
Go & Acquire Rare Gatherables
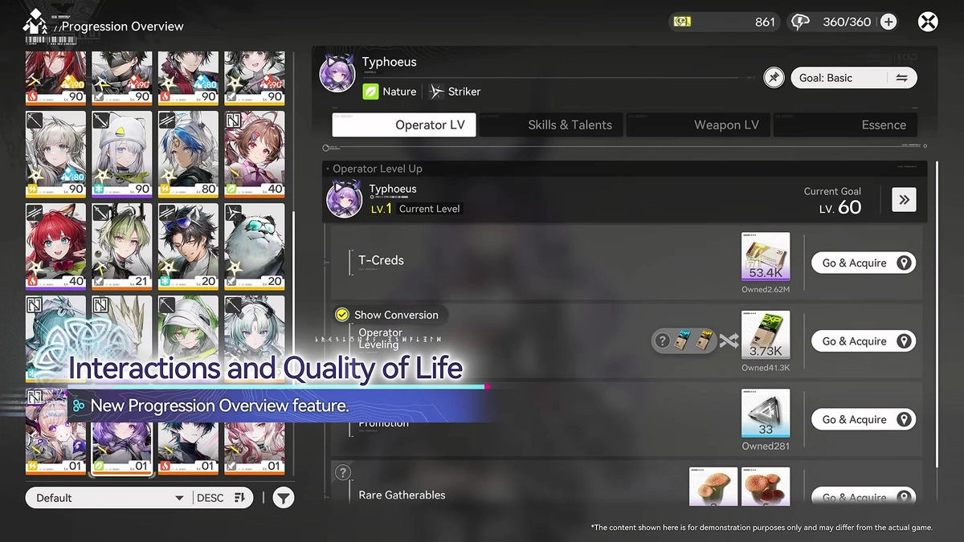tap(864, 498)
